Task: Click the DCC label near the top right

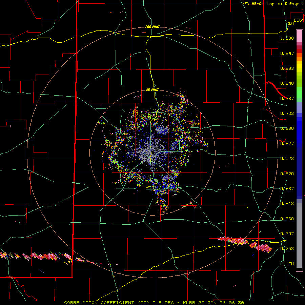Action: (298, 20)
